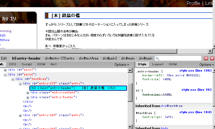The width and height of the screenshot is (215, 129).
Task: Click the border-left property value
Action: coord(183,75)
